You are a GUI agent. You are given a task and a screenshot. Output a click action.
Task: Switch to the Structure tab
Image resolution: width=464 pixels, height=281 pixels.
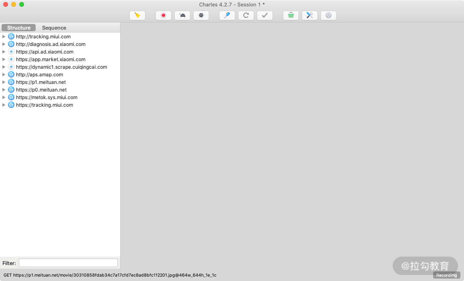point(19,28)
